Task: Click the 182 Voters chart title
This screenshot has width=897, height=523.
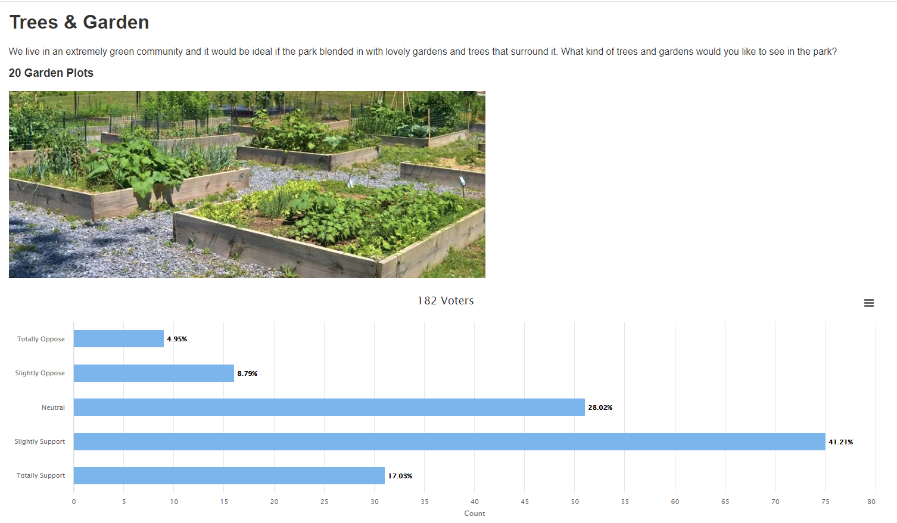Action: click(x=446, y=301)
